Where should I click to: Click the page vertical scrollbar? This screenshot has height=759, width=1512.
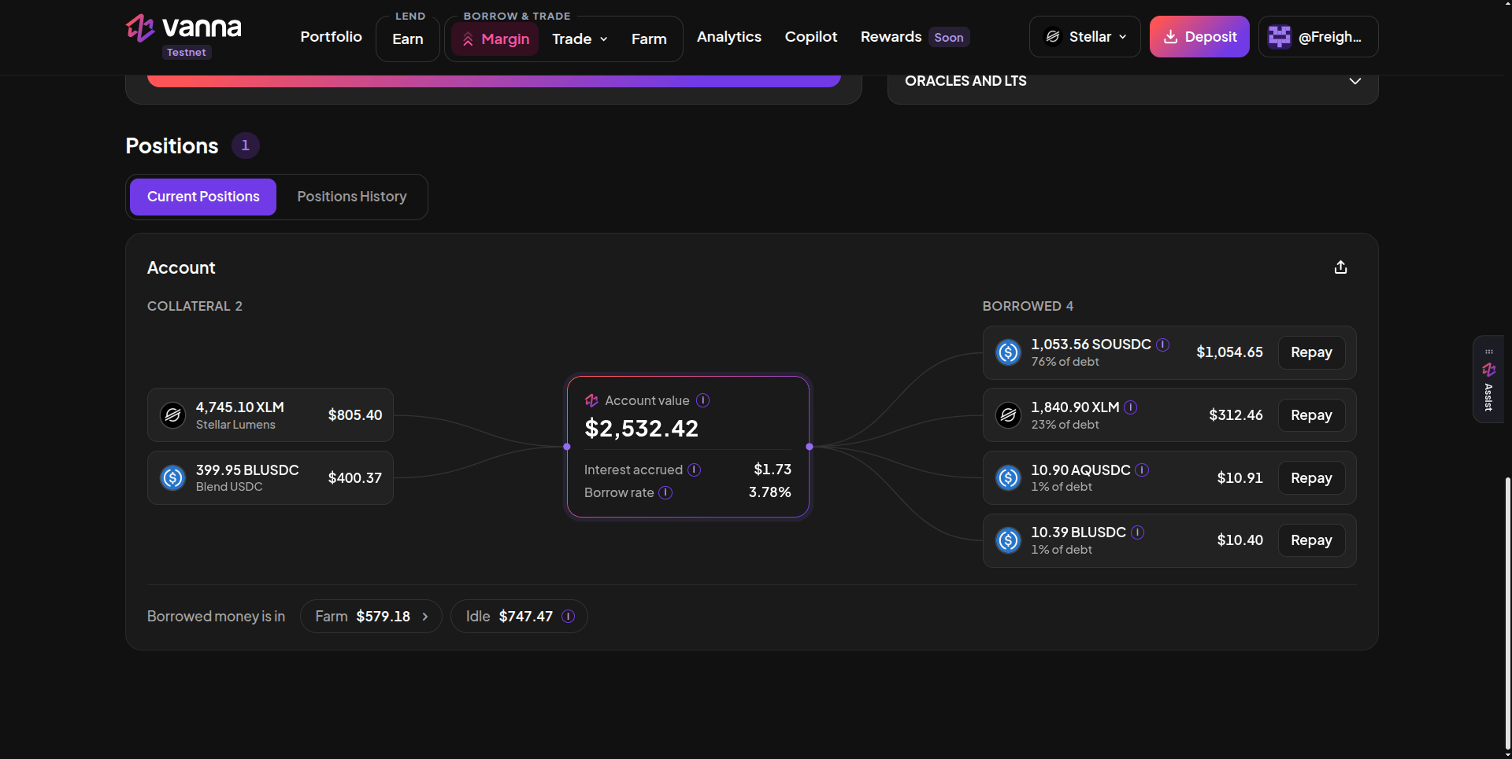tap(1508, 613)
